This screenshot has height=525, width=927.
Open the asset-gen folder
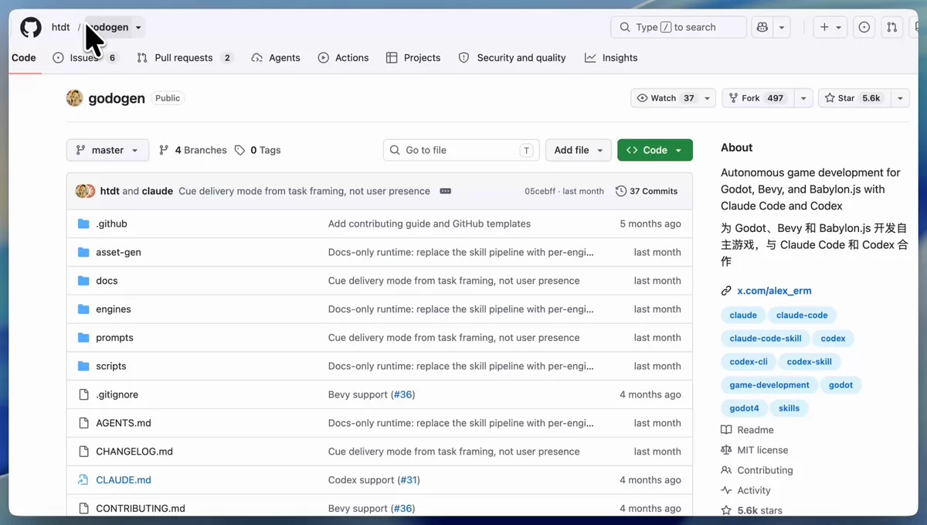point(118,252)
